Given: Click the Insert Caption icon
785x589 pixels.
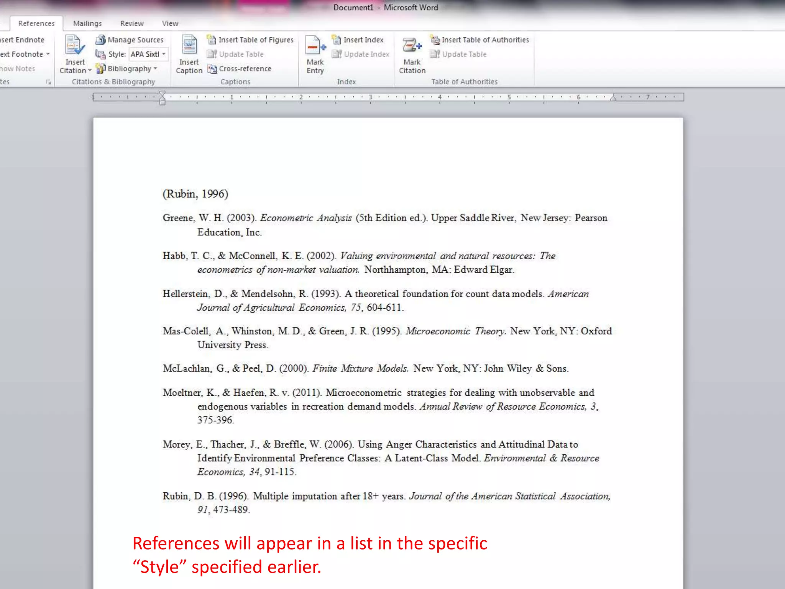Looking at the screenshot, I should (189, 44).
